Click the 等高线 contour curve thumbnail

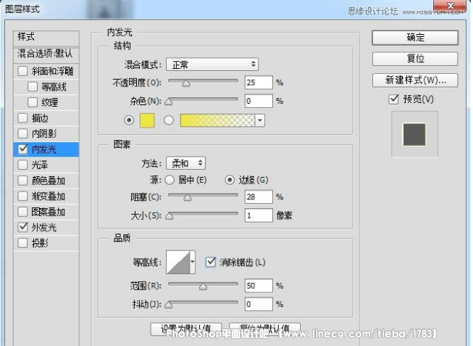(x=178, y=262)
